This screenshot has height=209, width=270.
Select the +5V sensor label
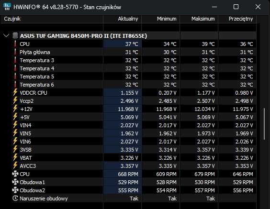[x=25, y=117]
